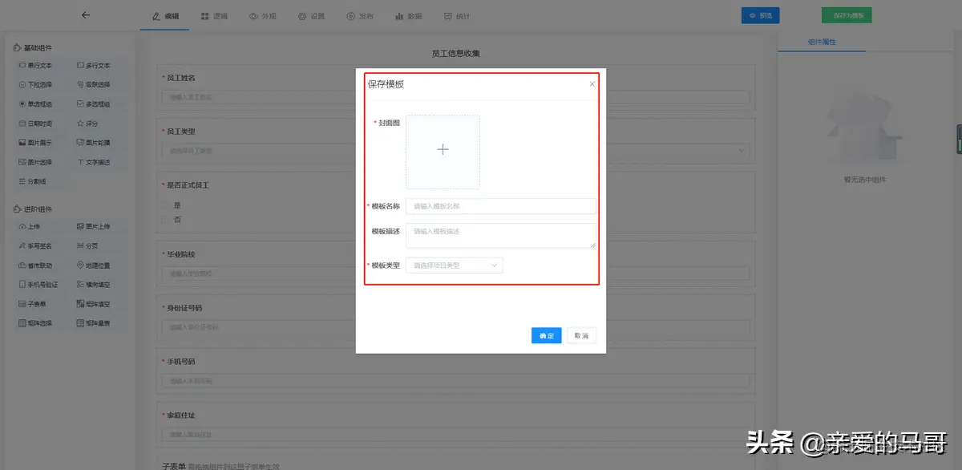This screenshot has height=470, width=962.
Task: Choose the 手写签名 component icon
Action: (x=38, y=245)
